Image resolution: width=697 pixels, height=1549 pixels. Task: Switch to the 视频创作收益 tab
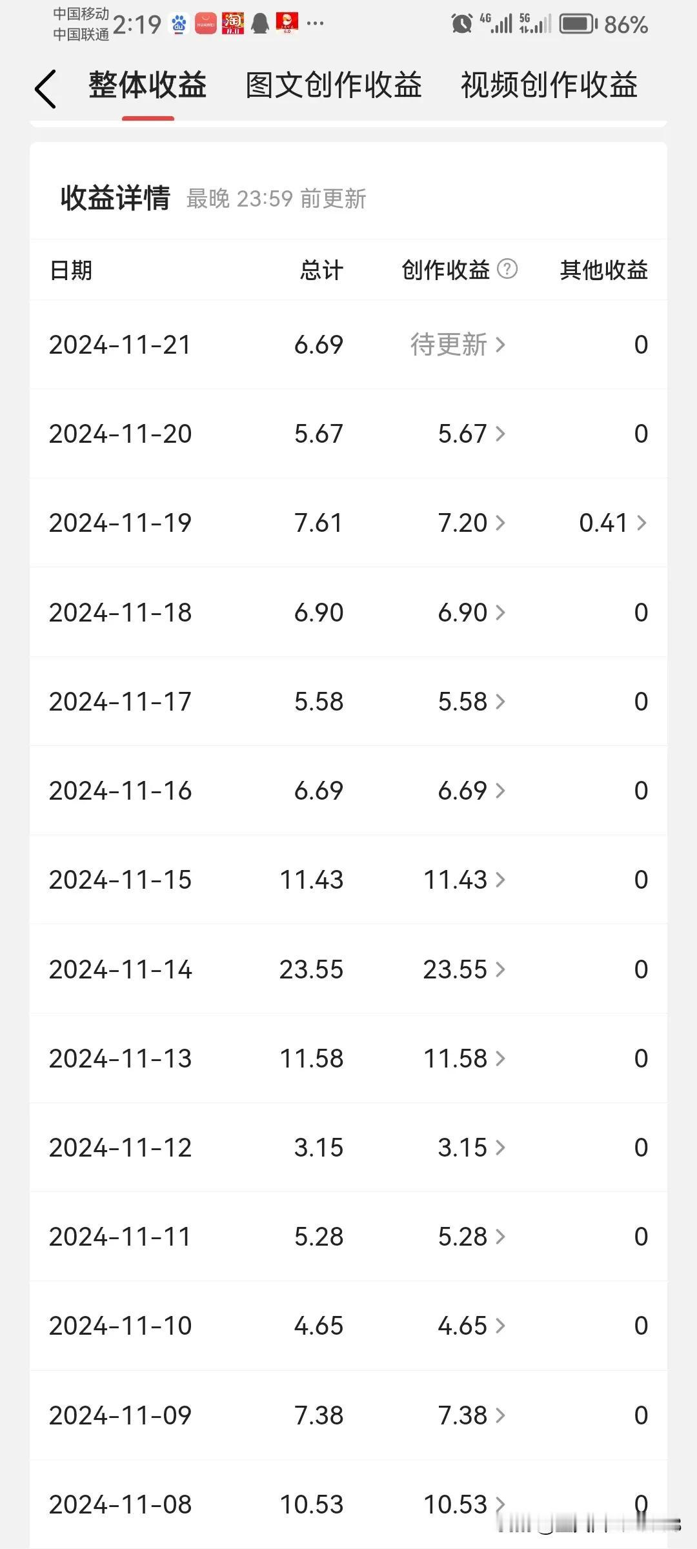(549, 86)
